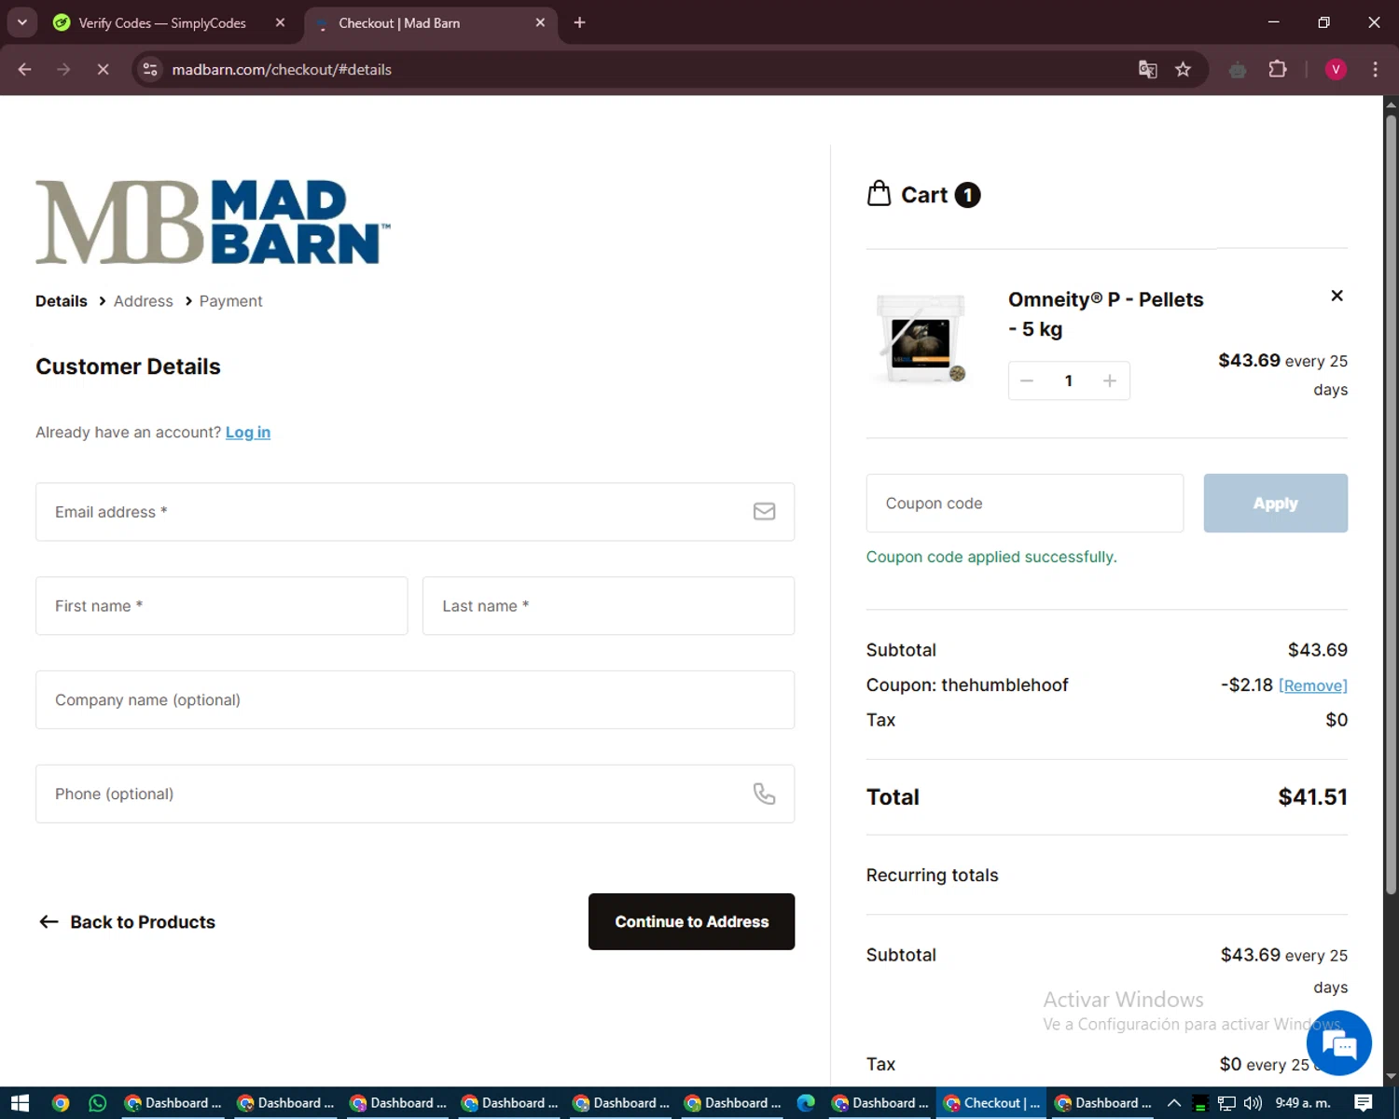Open Chrome three-dot menu
Image resolution: width=1399 pixels, height=1119 pixels.
tap(1375, 69)
